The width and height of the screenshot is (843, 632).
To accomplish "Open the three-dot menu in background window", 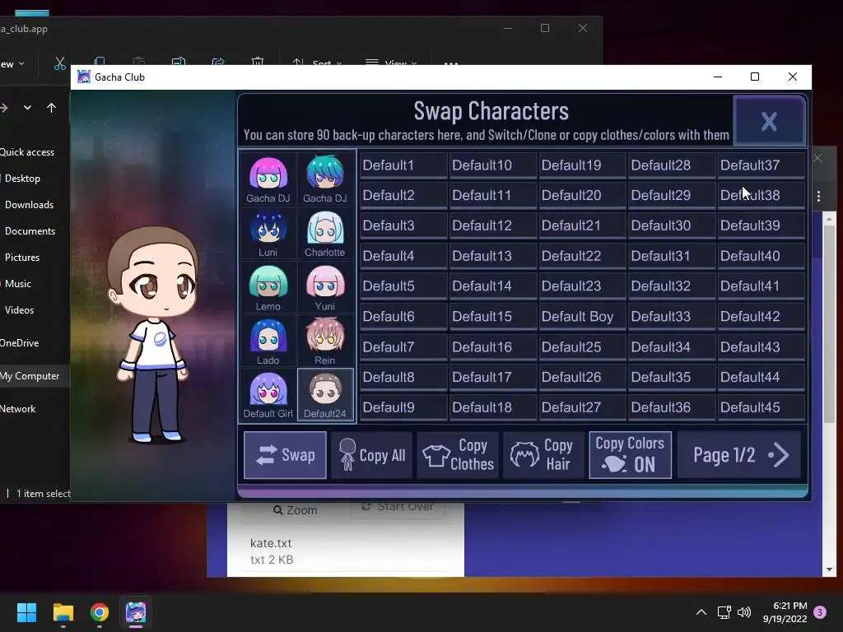I will (818, 196).
